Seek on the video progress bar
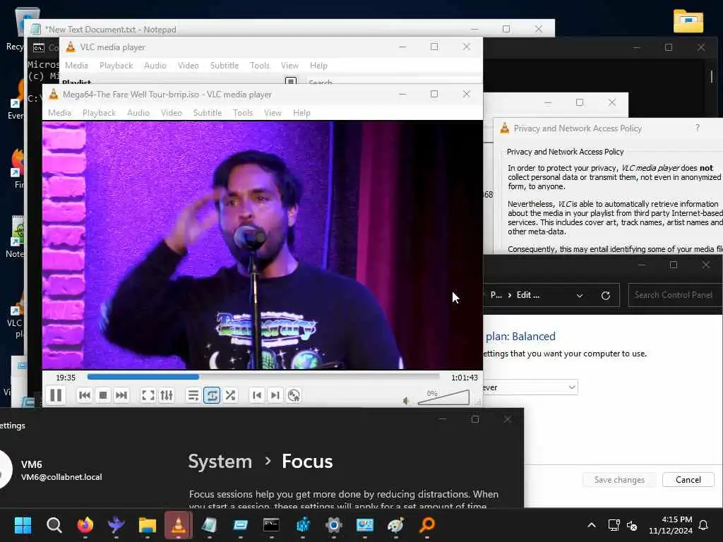723x542 pixels. coord(263,377)
